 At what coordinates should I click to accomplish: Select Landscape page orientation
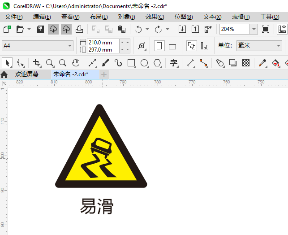coord(172,47)
